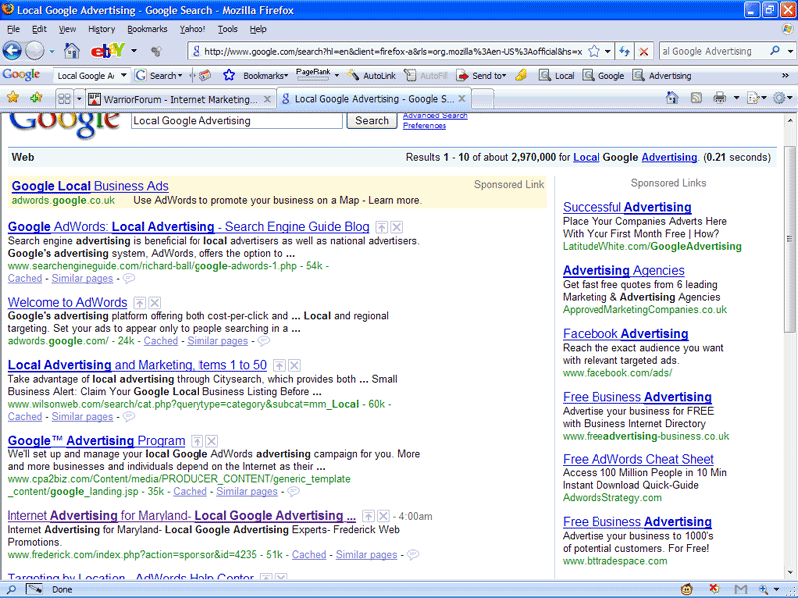798x598 pixels.
Task: Click the Forward navigation button
Action: point(35,51)
